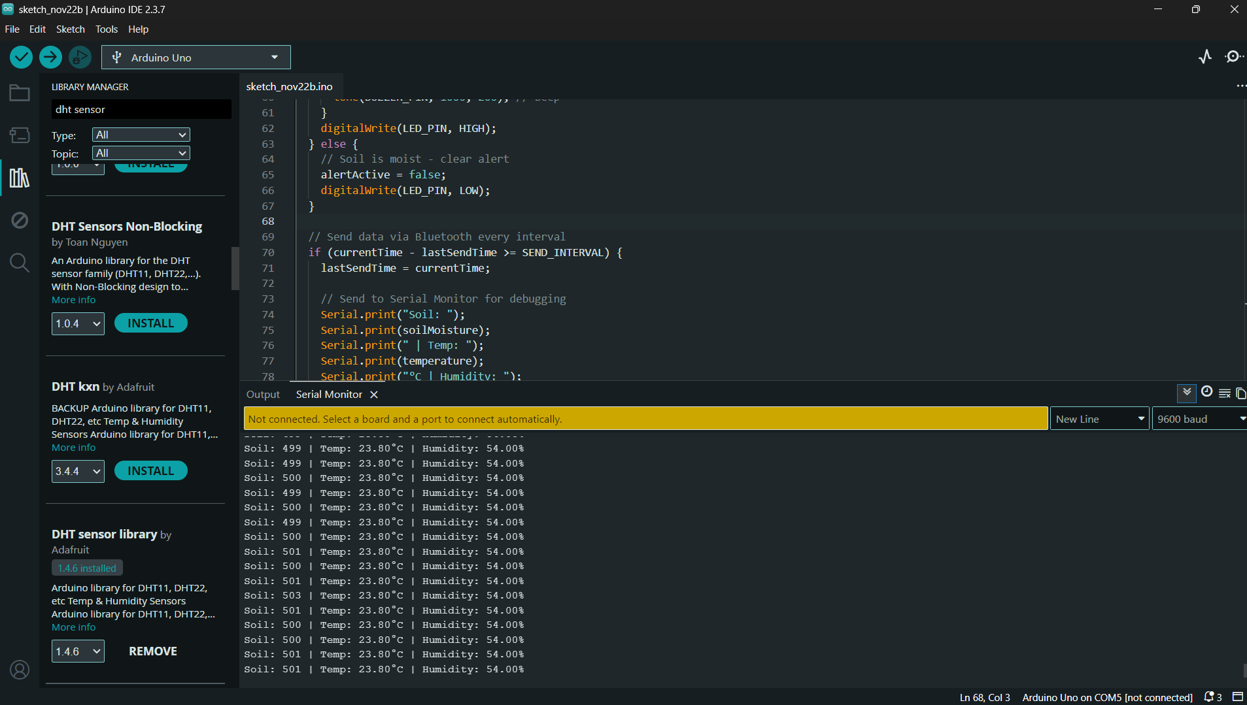Click the library manager scrollbar thumb
The image size is (1247, 705).
pos(235,268)
